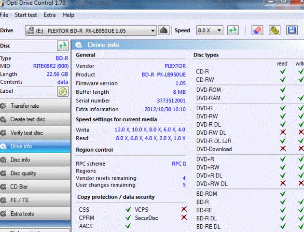Click the CD Bler sidebar icon
The height and width of the screenshot is (232, 304).
pyautogui.click(x=3, y=187)
